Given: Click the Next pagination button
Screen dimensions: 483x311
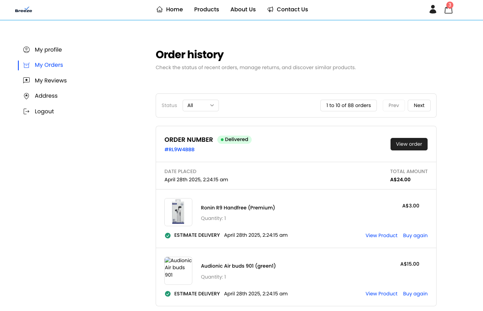Looking at the screenshot, I should coord(419,105).
